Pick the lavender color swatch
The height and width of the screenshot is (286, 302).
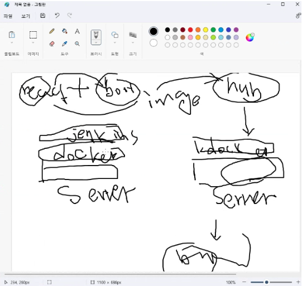pyautogui.click(x=236, y=37)
